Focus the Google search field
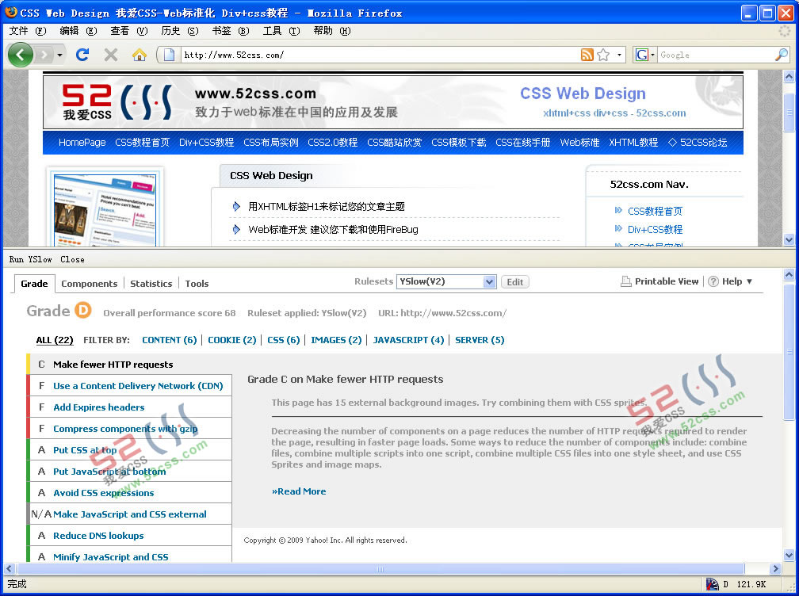The image size is (799, 596). pyautogui.click(x=716, y=55)
